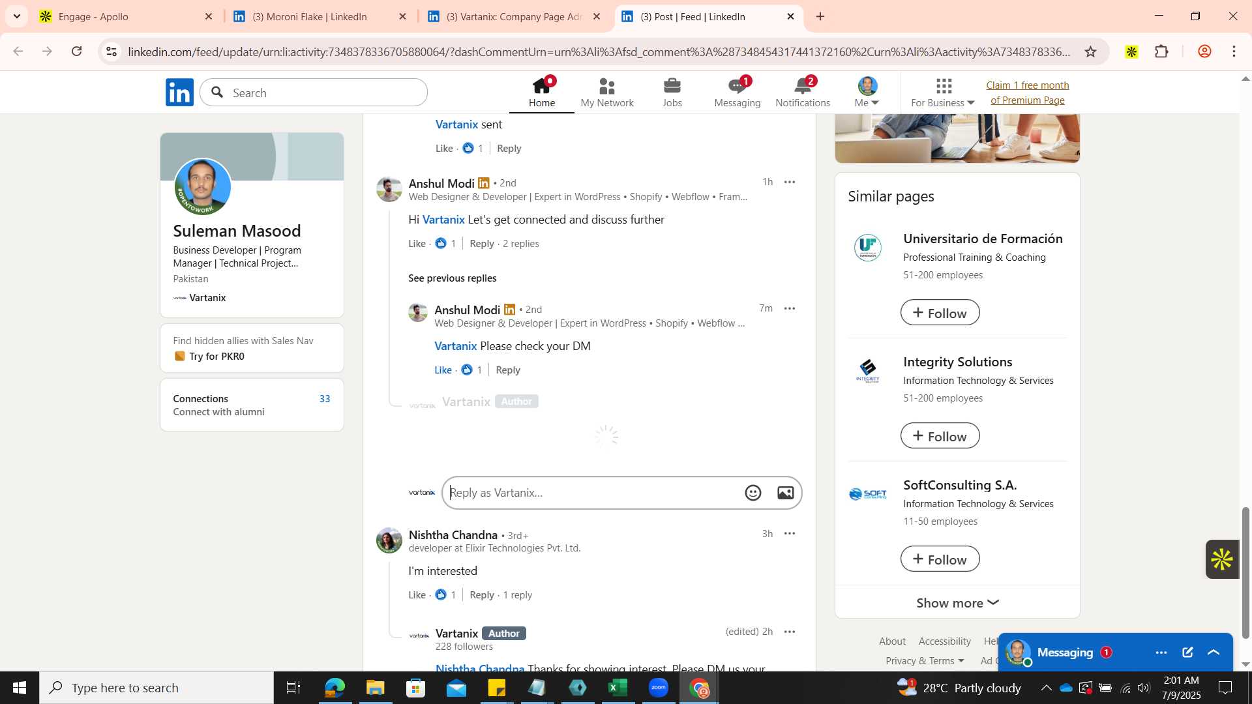Follow Universitario de Formación
Image resolution: width=1252 pixels, height=704 pixels.
click(x=940, y=312)
